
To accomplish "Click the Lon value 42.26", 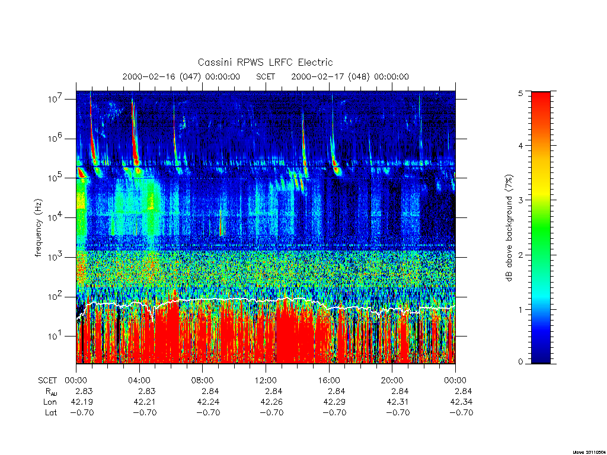I will [271, 402].
